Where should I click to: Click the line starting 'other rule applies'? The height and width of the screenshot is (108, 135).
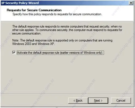pyautogui.click(x=67, y=30)
